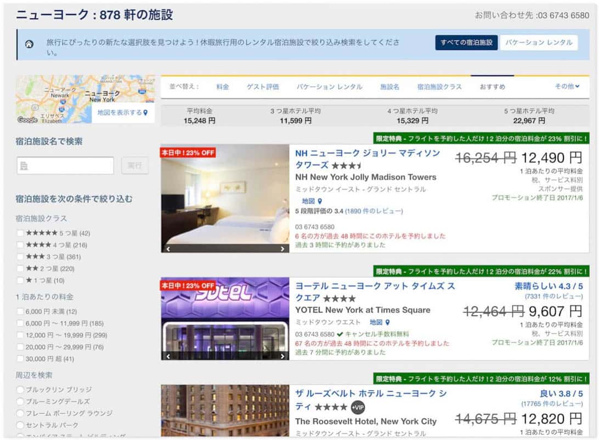
Task: Click the next photo arrow on the NH New York image
Action: [x=282, y=249]
